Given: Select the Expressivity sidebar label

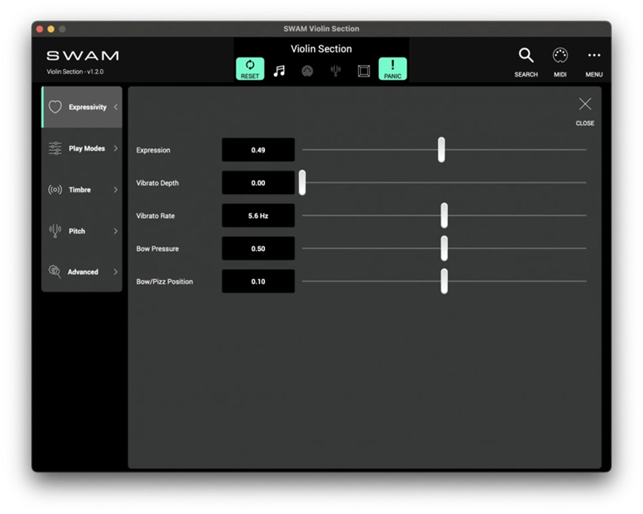Looking at the screenshot, I should point(87,107).
